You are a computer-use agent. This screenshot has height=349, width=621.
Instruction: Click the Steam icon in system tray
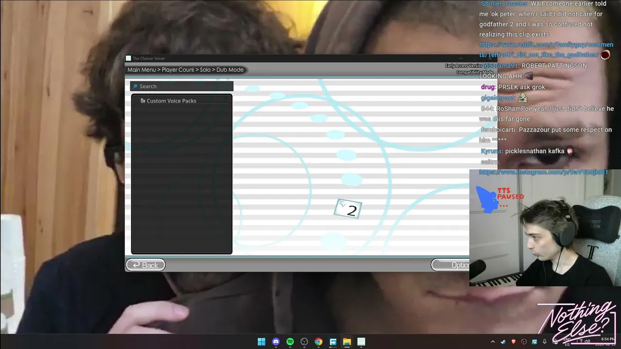[503, 342]
